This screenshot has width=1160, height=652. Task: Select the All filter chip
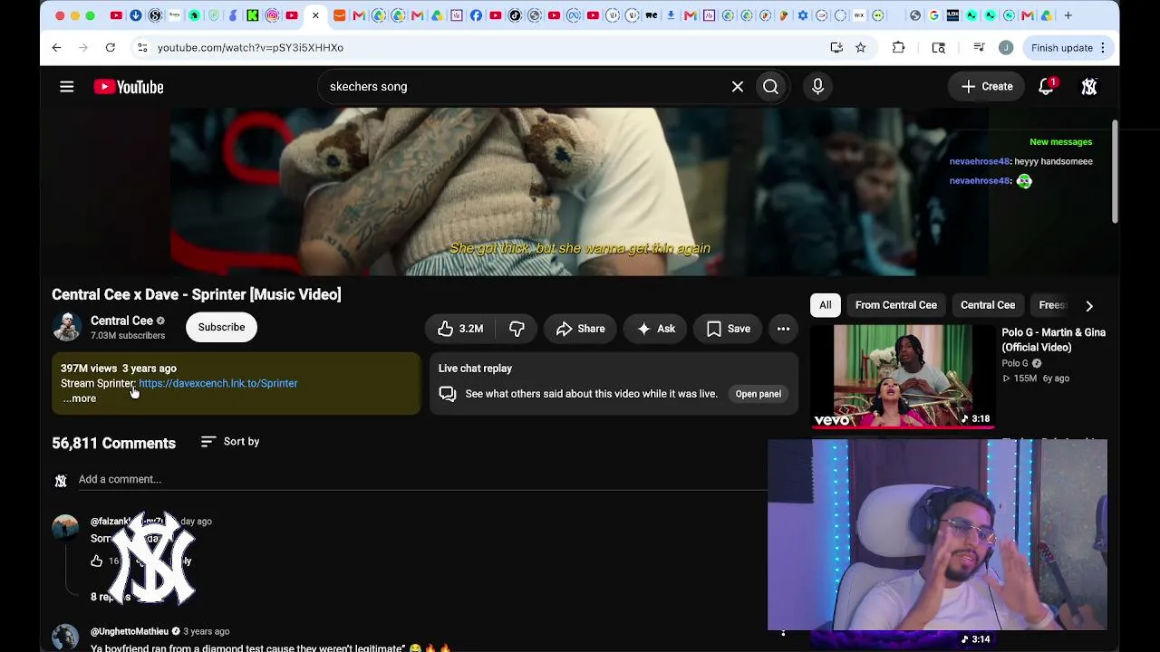tap(826, 305)
